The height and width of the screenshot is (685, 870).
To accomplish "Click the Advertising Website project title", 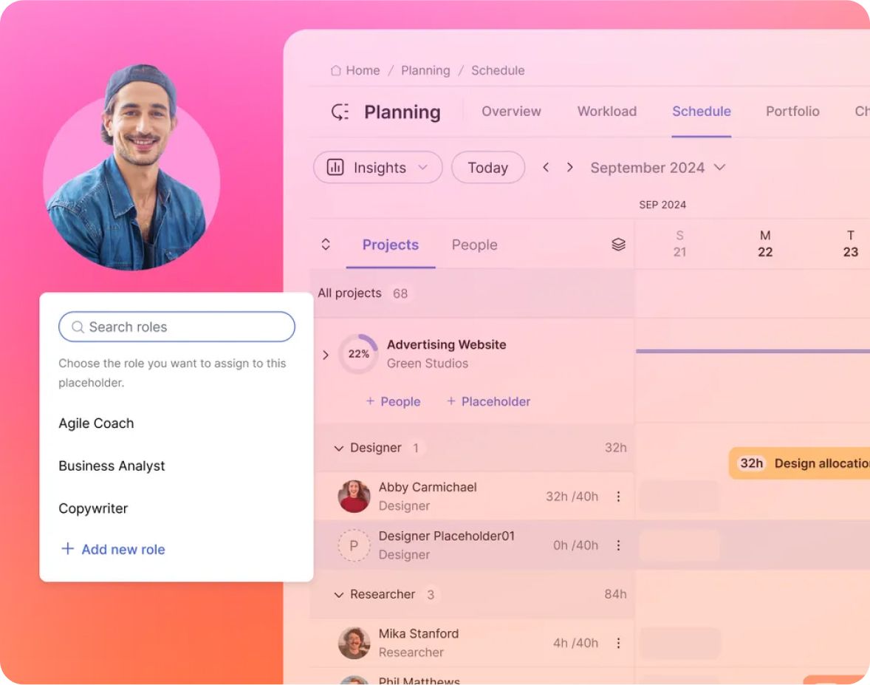I will 446,344.
